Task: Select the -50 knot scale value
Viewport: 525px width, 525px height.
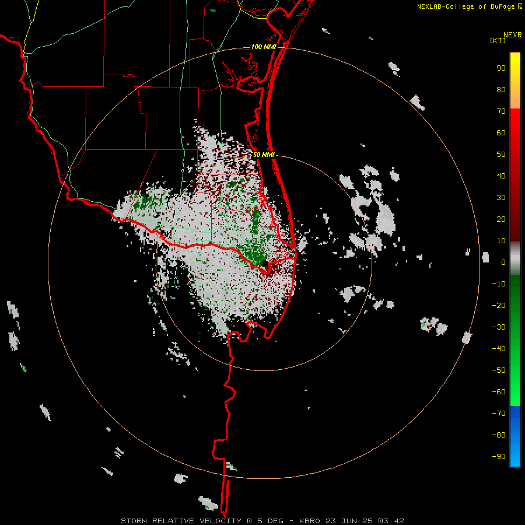Action: tap(499, 370)
